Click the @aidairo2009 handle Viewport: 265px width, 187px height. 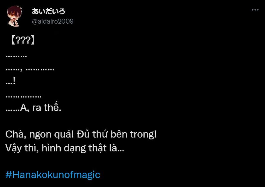click(x=53, y=22)
